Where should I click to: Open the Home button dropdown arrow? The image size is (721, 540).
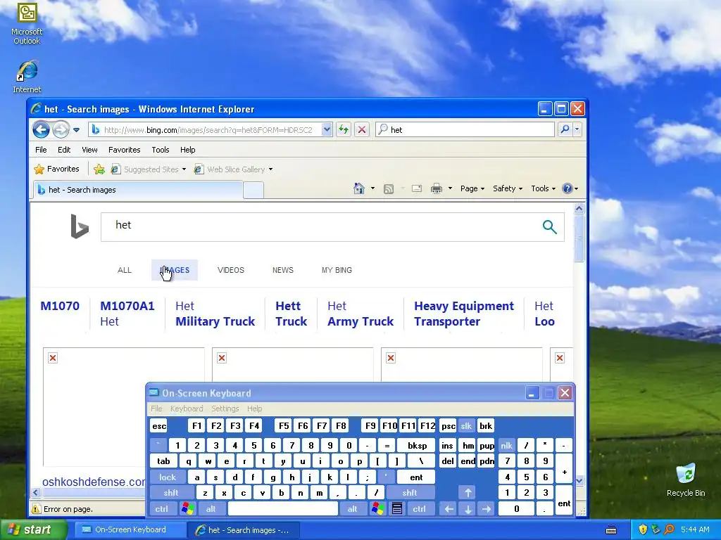[372, 188]
